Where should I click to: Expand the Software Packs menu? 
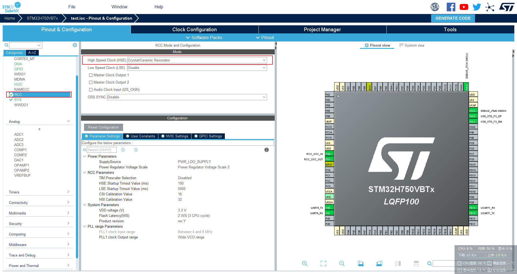204,37
